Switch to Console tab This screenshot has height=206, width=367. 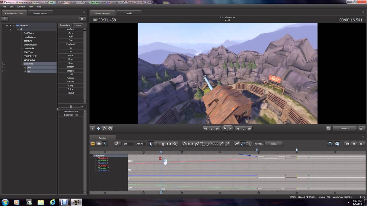pos(128,13)
